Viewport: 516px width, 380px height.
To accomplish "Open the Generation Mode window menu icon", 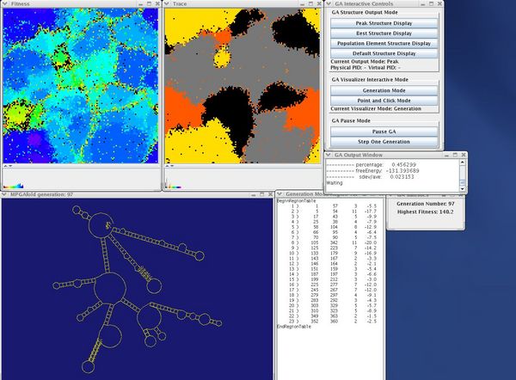I will tap(279, 195).
